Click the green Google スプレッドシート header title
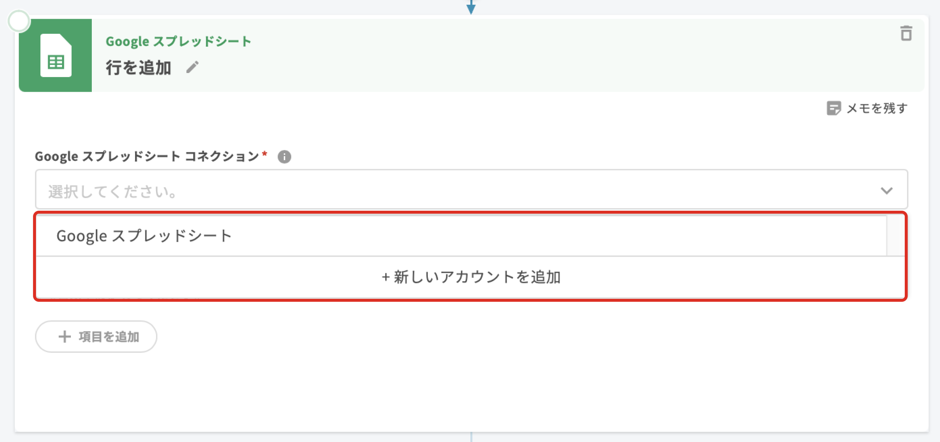The image size is (940, 442). tap(178, 41)
